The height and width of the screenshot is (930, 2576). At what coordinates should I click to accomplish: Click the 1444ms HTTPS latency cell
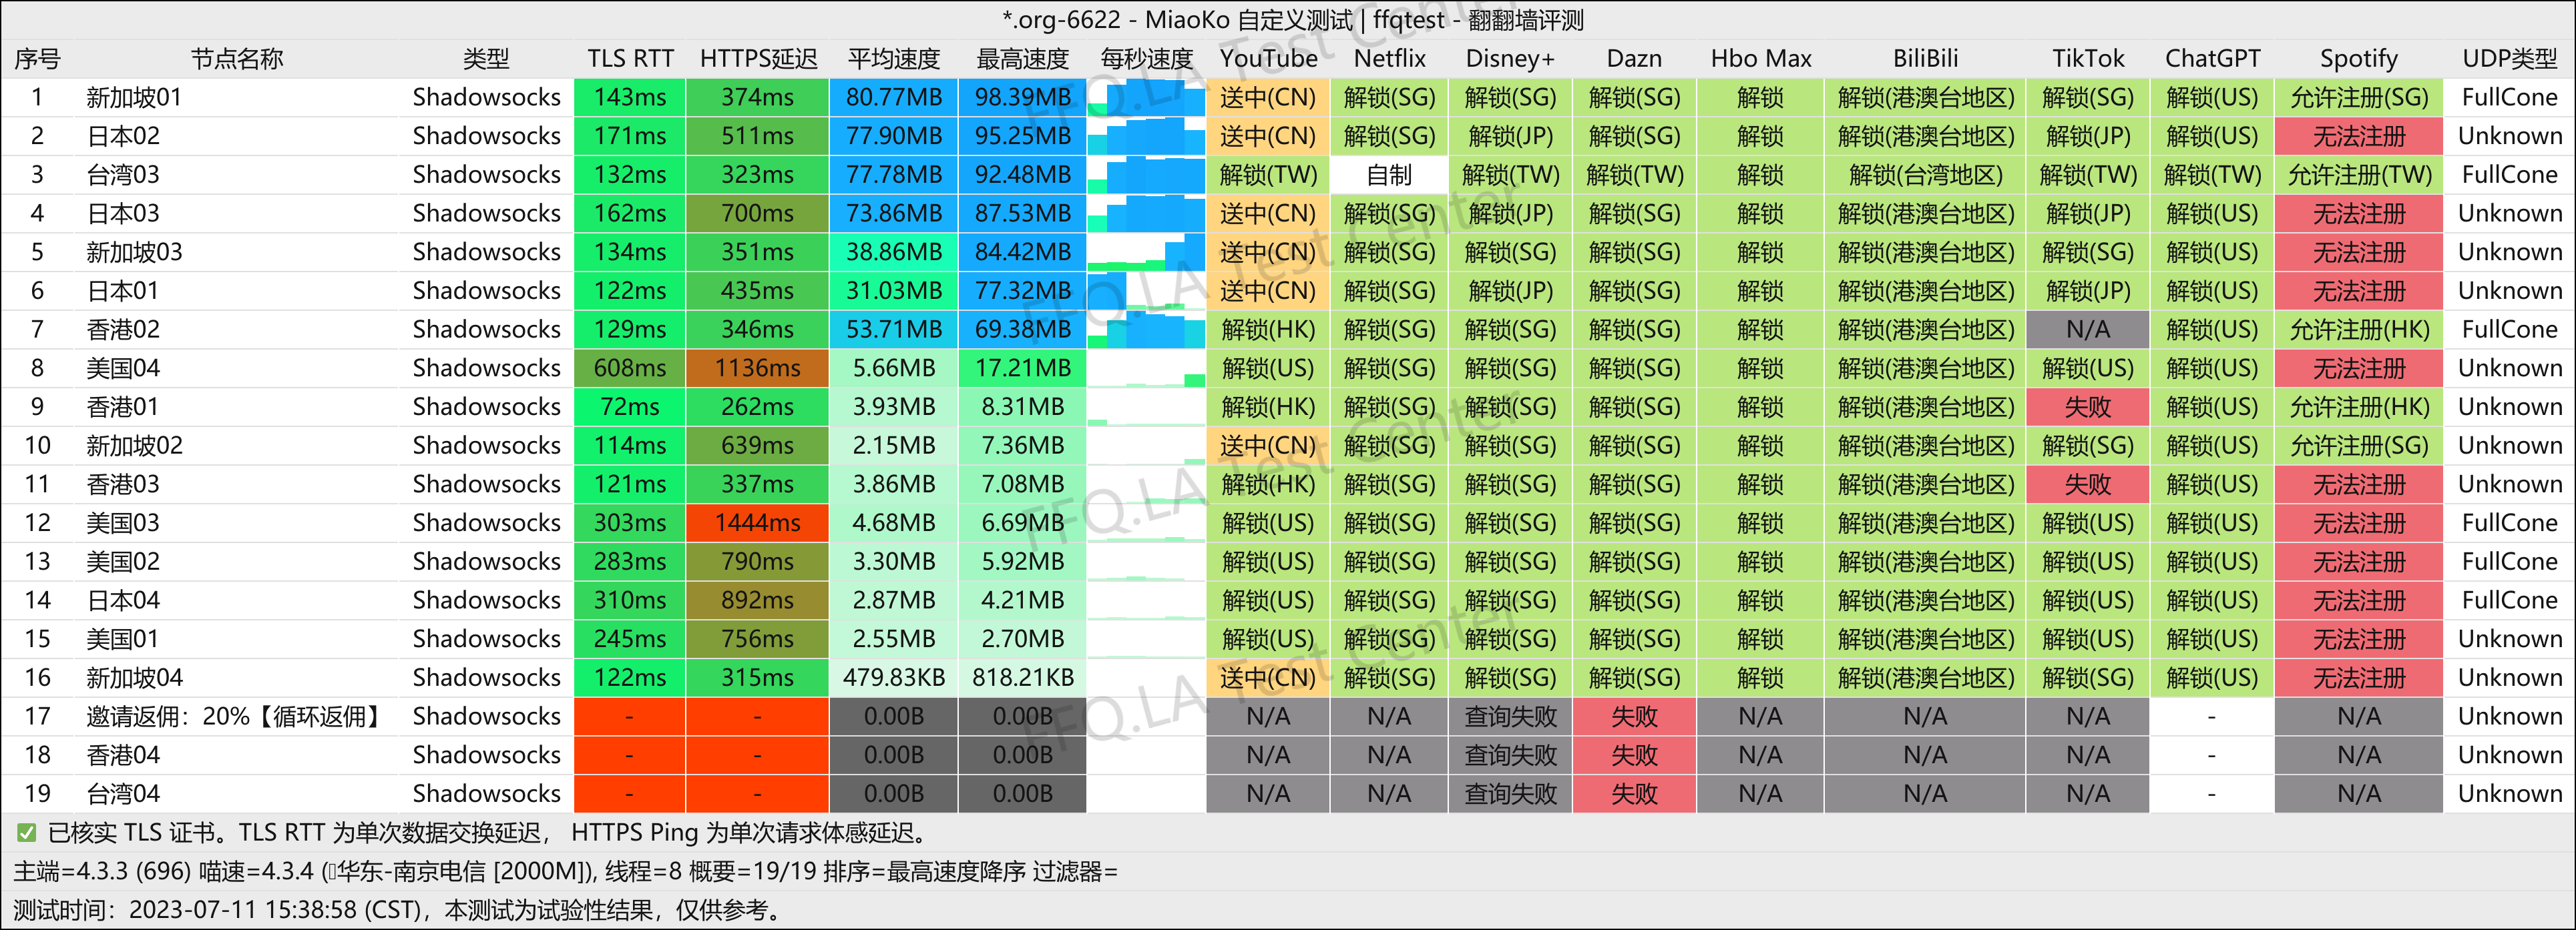[x=758, y=522]
